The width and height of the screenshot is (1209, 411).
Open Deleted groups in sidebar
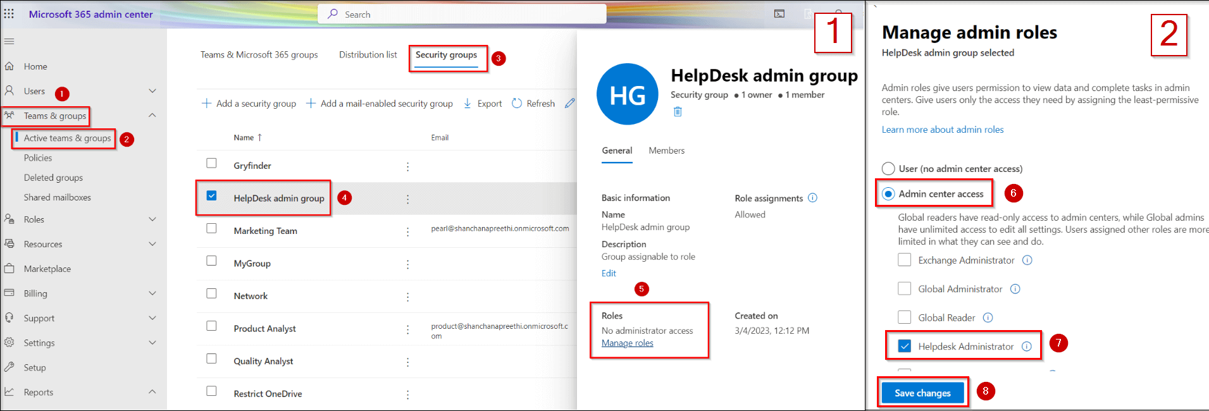pos(53,178)
